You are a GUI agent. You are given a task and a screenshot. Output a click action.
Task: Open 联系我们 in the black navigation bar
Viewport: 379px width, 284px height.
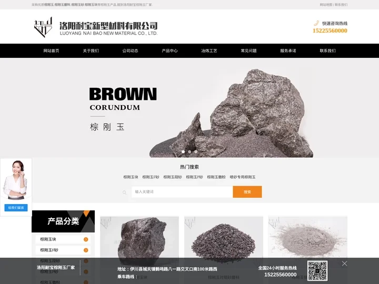click(327, 50)
